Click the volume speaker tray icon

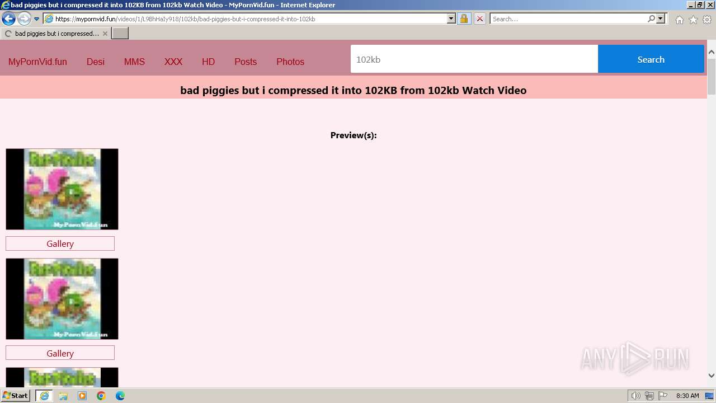point(635,396)
